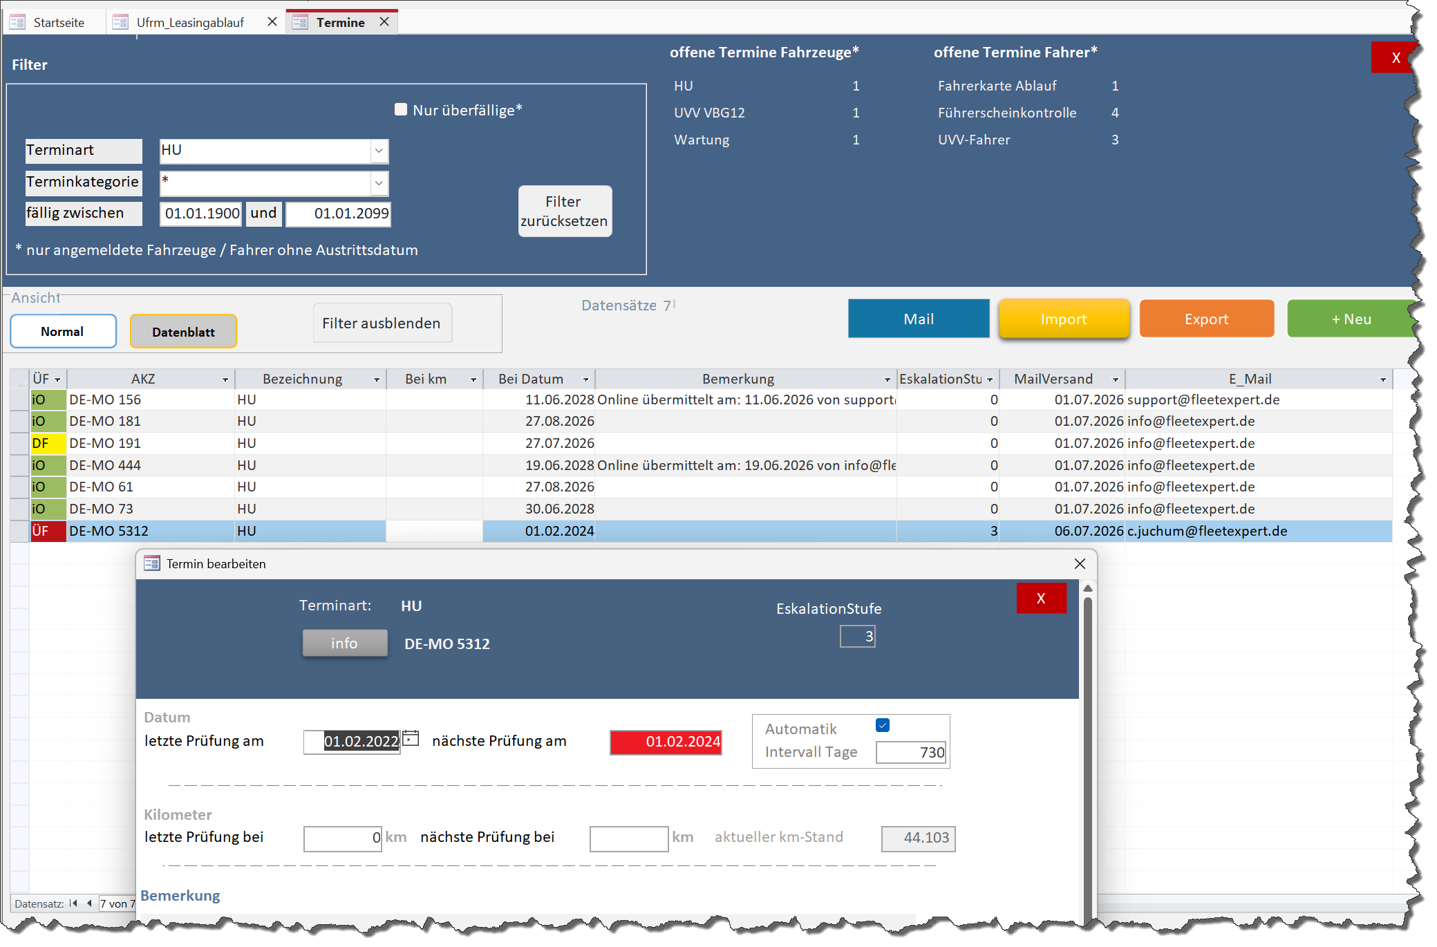Click the Filter ausblenden button
This screenshot has height=947, width=1437.
point(382,323)
